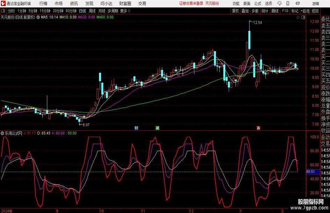Click the 减 marker below the chart
Viewport: 330px width, 213px height.
click(157, 128)
